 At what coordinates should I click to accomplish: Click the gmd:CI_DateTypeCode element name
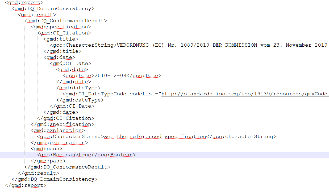pyautogui.click(x=96, y=94)
